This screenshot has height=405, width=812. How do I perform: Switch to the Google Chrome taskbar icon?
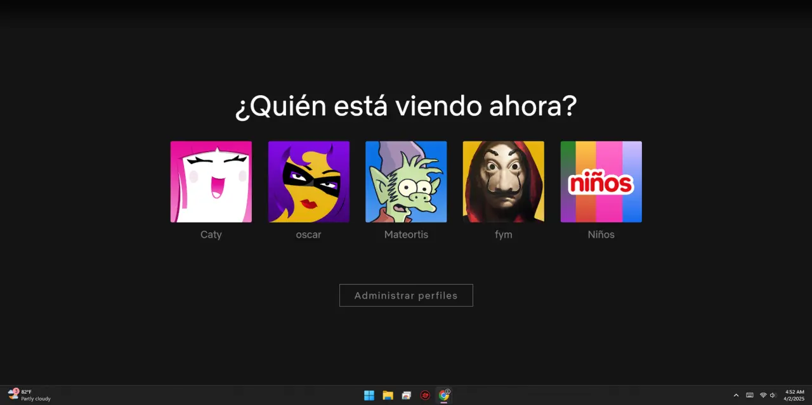tap(444, 395)
